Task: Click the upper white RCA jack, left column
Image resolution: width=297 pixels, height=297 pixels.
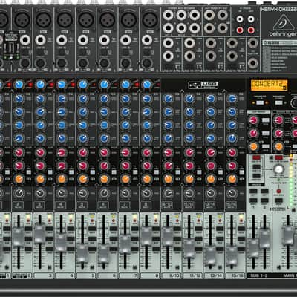Action: pyautogui.click(x=240, y=19)
